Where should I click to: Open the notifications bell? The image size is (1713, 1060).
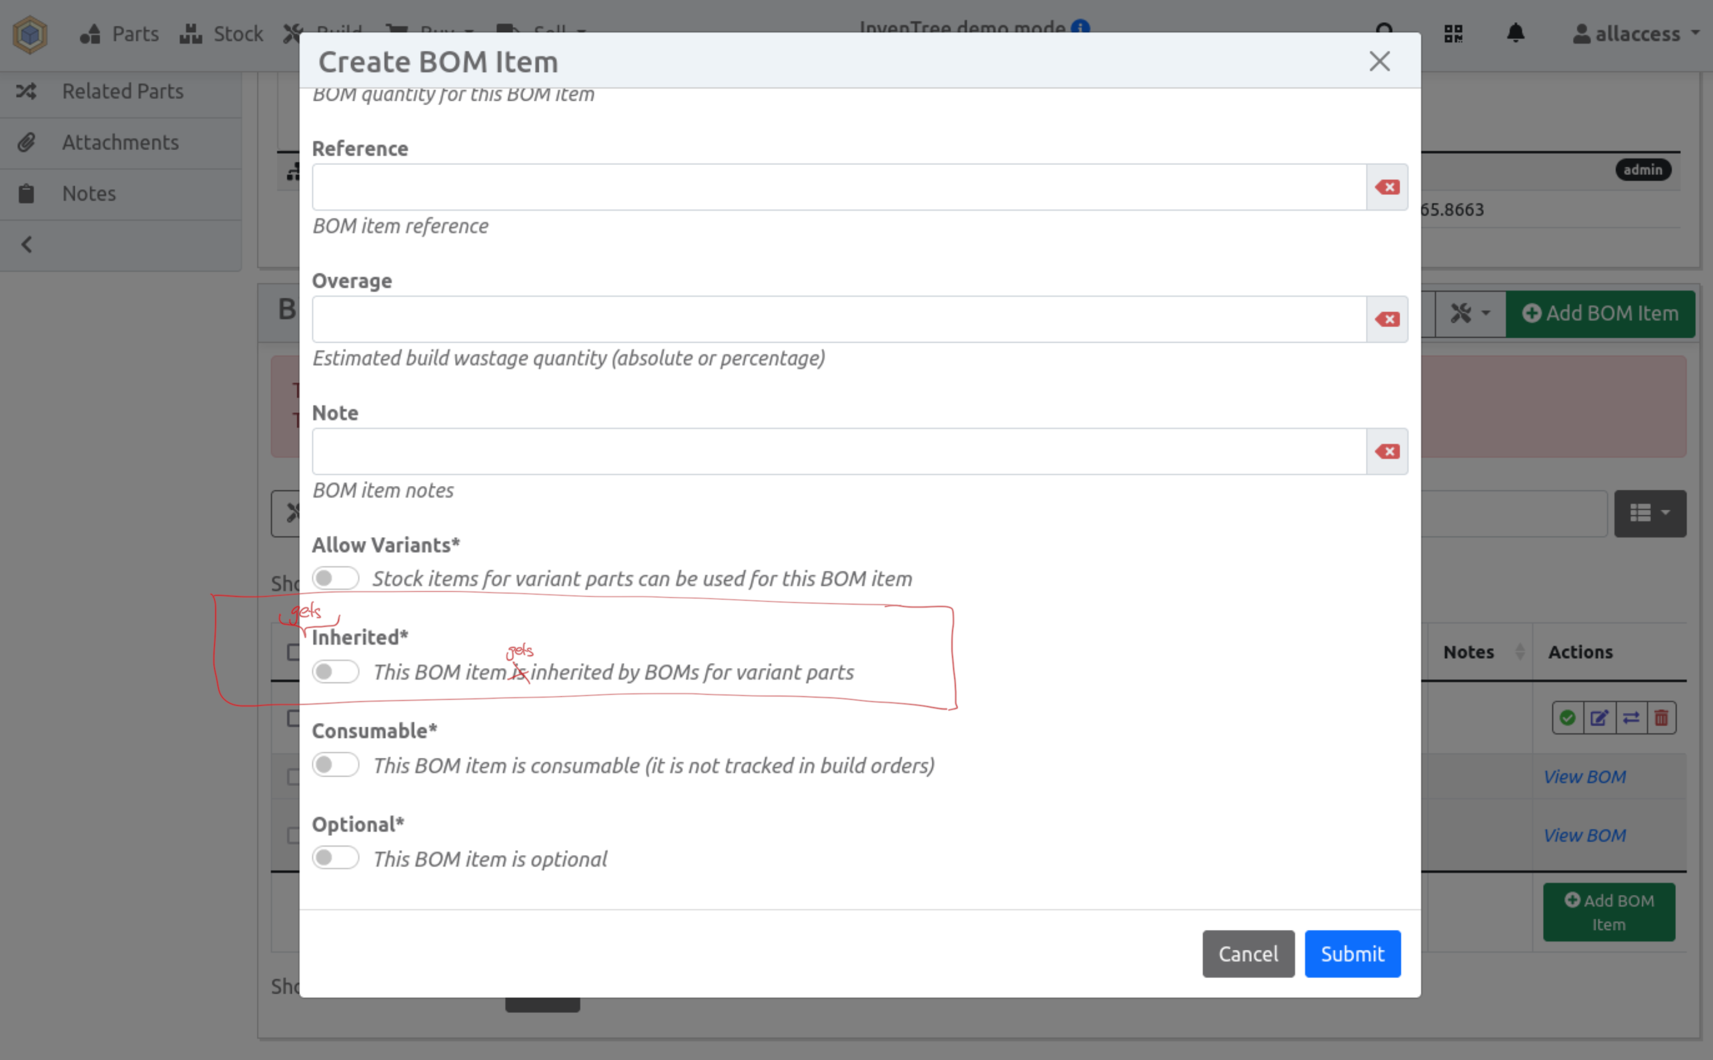click(1515, 33)
